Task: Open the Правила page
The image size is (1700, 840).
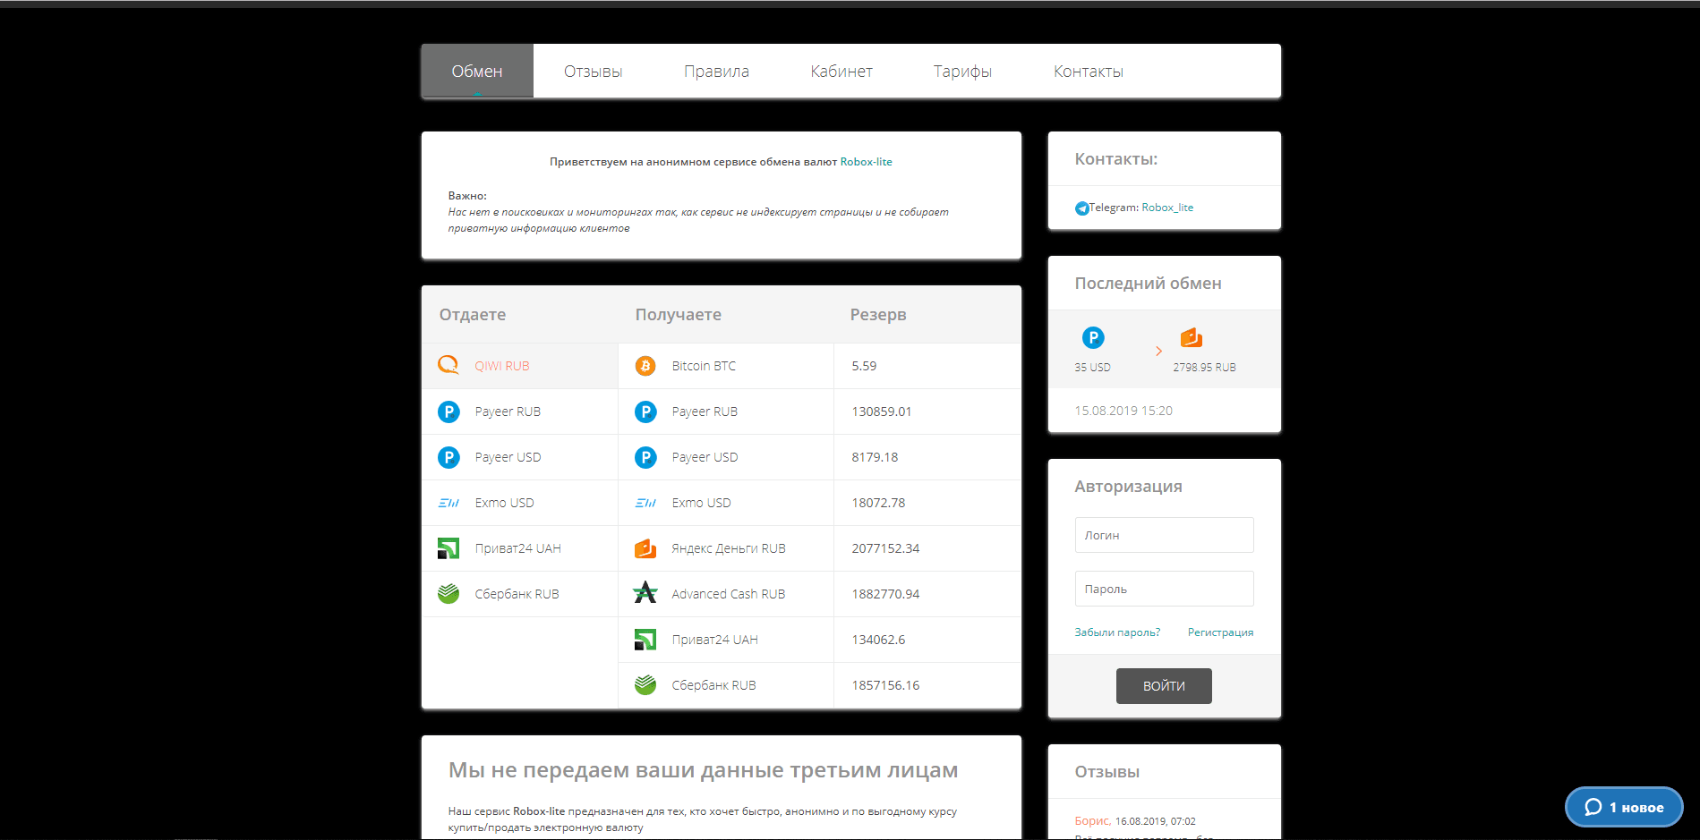Action: tap(716, 71)
